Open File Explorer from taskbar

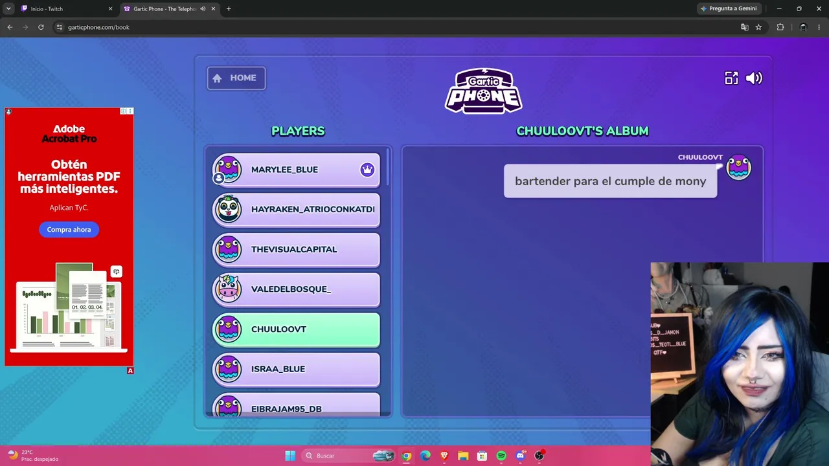(x=463, y=456)
